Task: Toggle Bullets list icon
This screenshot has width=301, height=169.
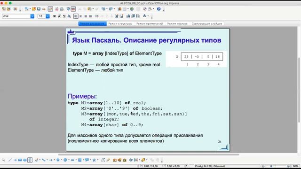Action: click(97, 16)
